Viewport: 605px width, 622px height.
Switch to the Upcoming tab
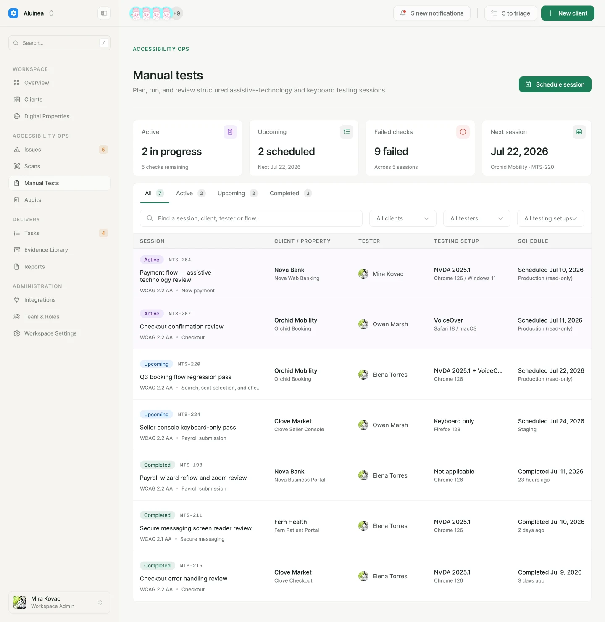(237, 193)
